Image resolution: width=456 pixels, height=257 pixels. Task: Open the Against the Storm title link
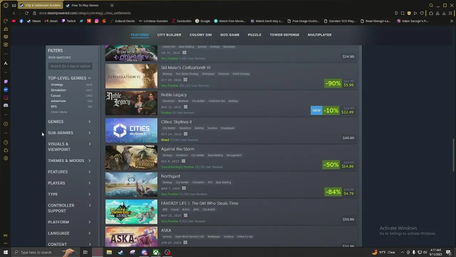(x=178, y=149)
